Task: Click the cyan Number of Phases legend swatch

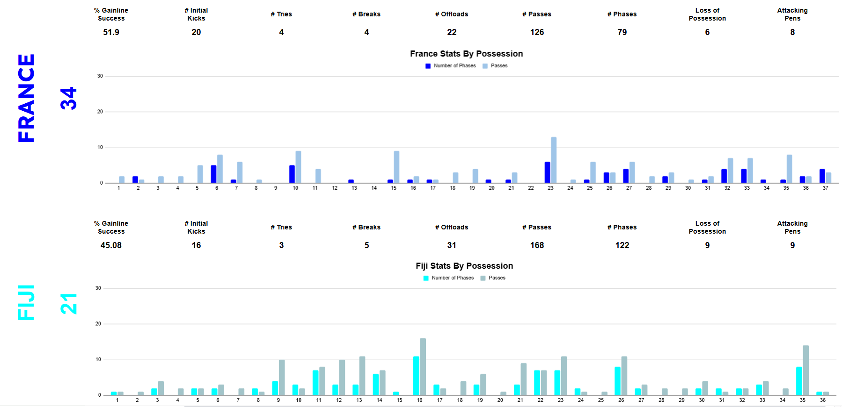Action: coord(426,278)
